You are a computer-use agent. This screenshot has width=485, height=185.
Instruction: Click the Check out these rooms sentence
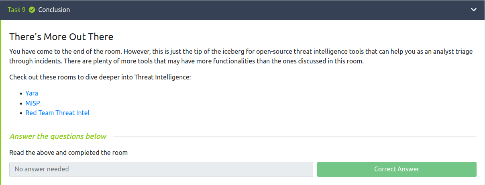tap(100, 77)
